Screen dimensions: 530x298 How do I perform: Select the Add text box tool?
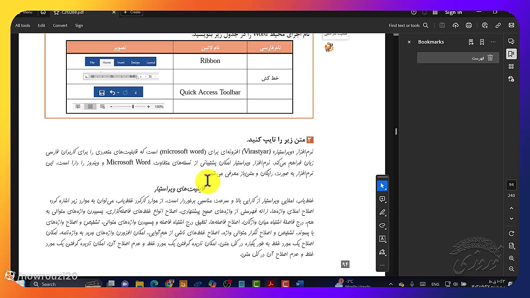pos(382,239)
